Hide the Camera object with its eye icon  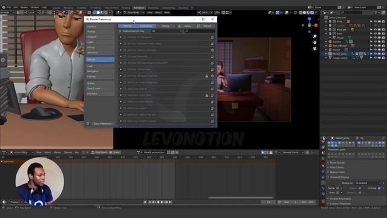tap(375, 42)
